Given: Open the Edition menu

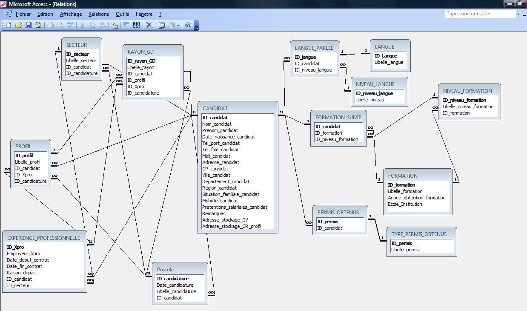Looking at the screenshot, I should pos(45,14).
